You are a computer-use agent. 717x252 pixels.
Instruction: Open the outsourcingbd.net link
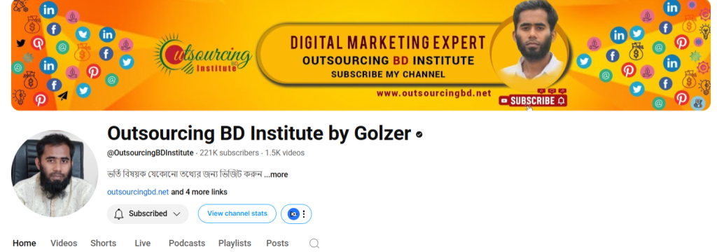click(138, 192)
